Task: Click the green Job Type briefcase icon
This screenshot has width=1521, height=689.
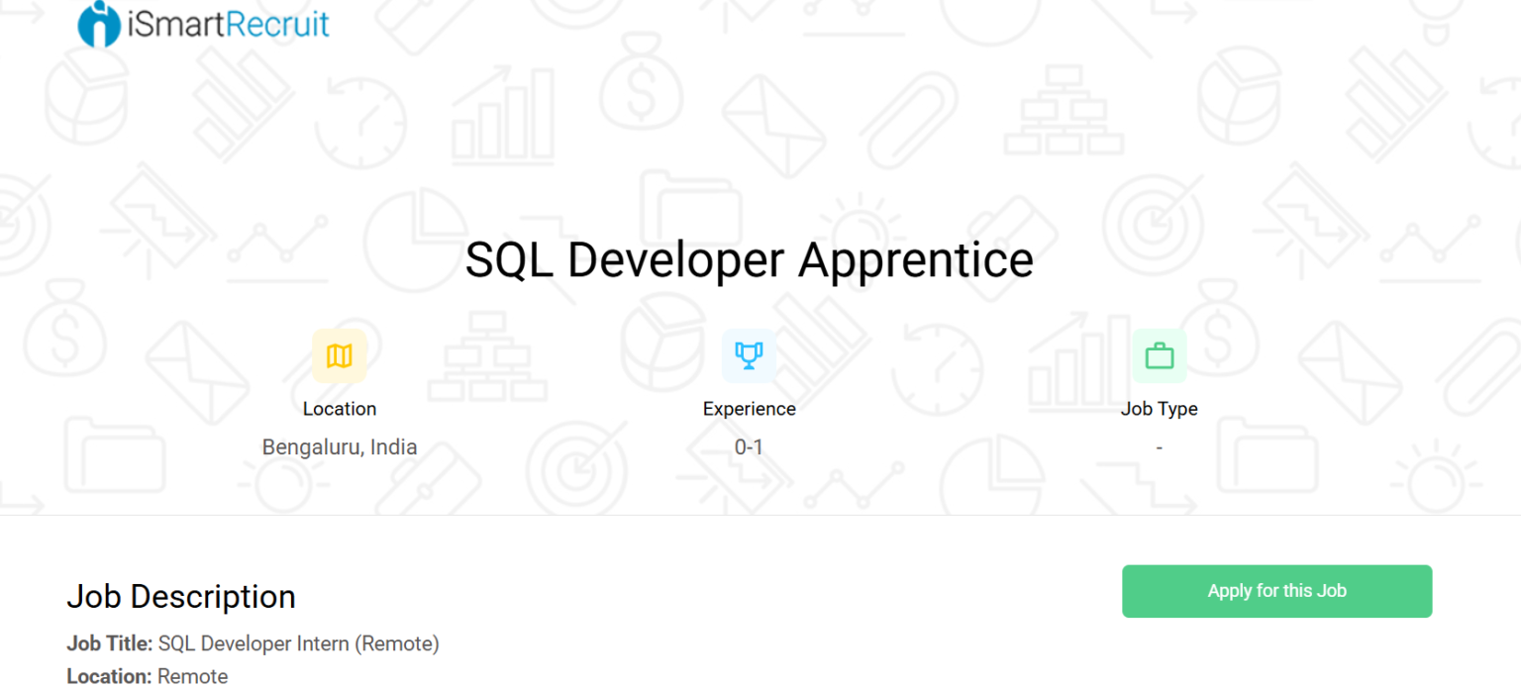Action: click(1159, 356)
